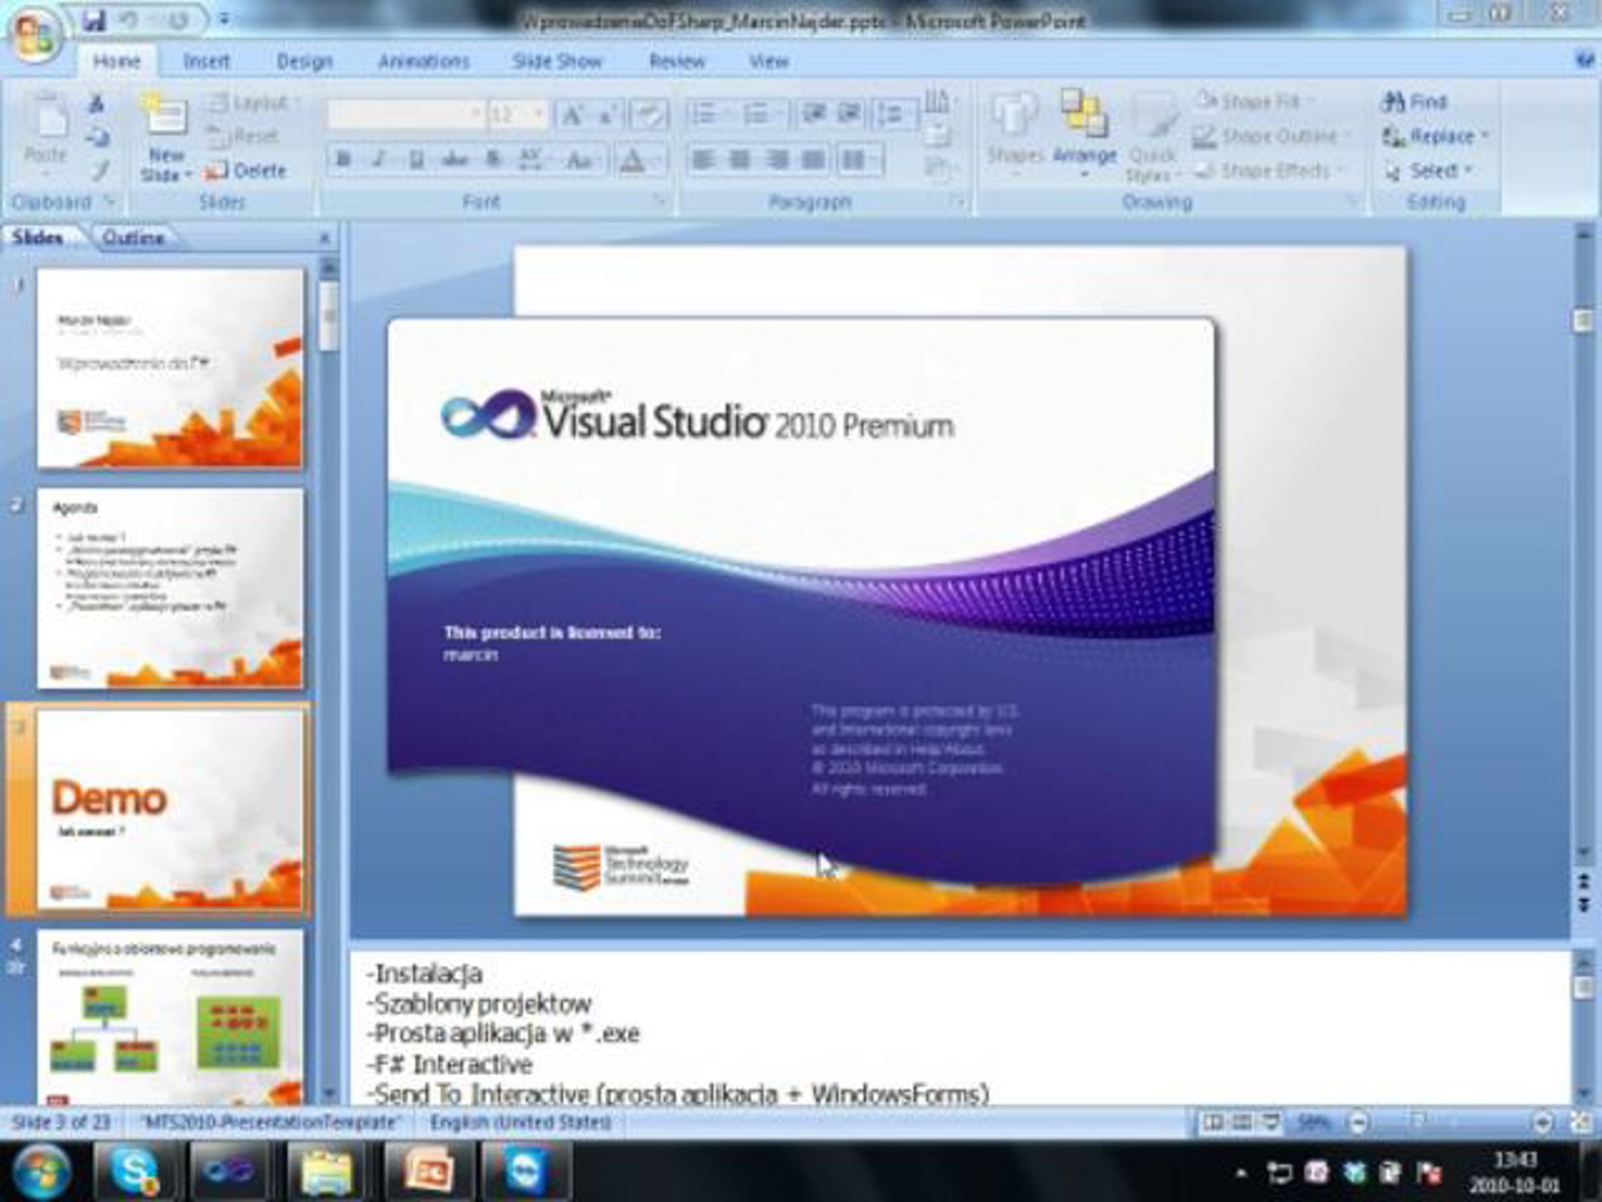The width and height of the screenshot is (1602, 1202).
Task: Open the Shape Fill dropdown
Action: tap(1256, 101)
